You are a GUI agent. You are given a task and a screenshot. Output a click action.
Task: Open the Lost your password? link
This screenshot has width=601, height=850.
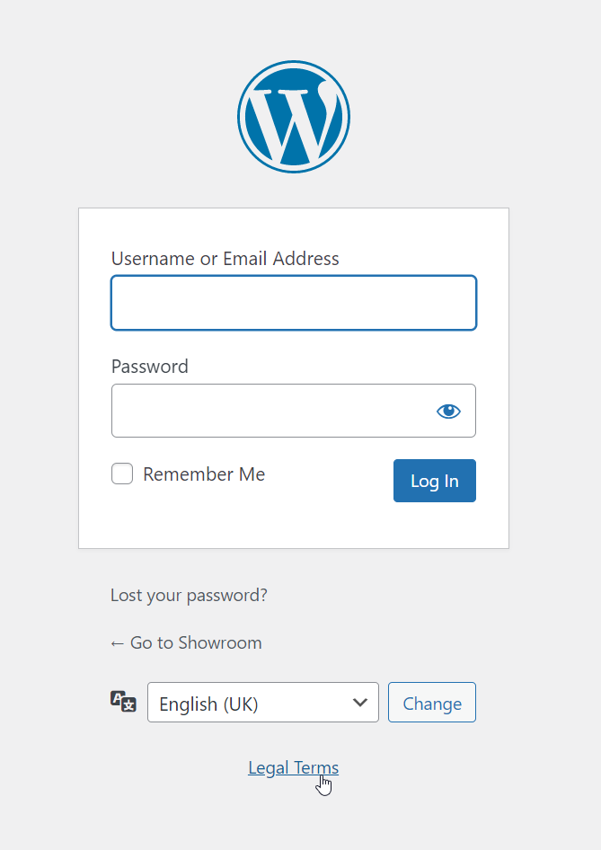(189, 595)
